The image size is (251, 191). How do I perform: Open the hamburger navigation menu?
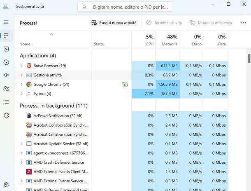[6, 22]
